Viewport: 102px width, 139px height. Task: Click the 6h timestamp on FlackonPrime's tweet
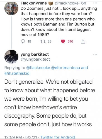point(84,3)
